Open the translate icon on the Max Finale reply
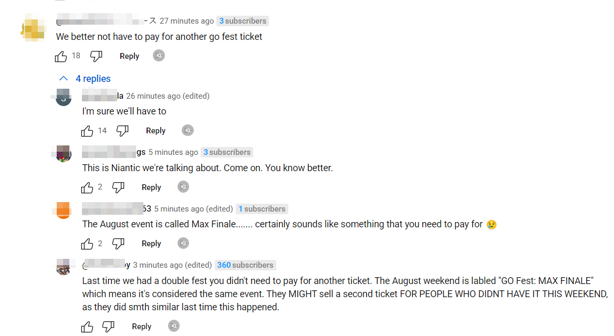This screenshot has width=614, height=336. tap(183, 243)
